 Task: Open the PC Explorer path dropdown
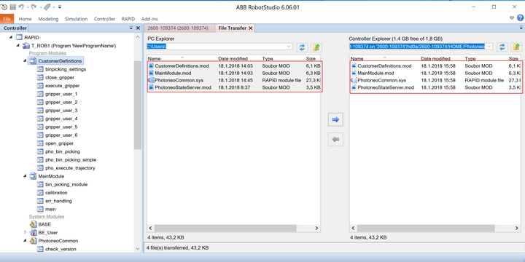289,47
